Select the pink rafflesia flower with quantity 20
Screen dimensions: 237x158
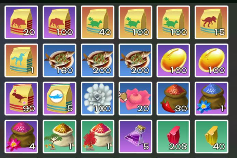(x=135, y=99)
